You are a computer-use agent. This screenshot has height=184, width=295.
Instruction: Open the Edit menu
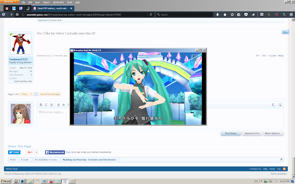(x=30, y=2)
